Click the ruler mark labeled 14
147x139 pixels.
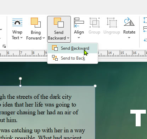pos(110,53)
